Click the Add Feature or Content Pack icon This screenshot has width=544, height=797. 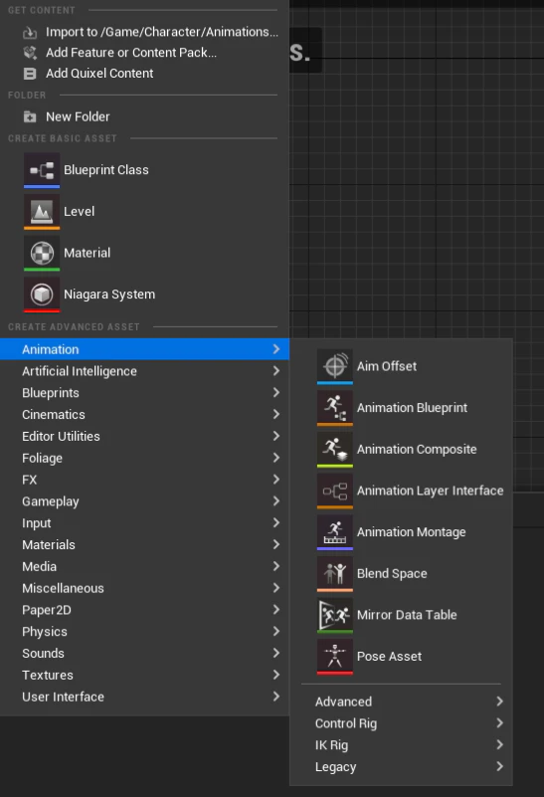coord(30,53)
